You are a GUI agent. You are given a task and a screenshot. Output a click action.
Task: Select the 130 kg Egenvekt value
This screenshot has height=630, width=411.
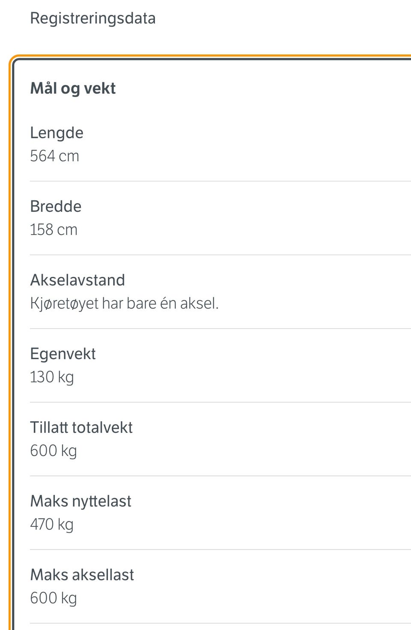[52, 377]
